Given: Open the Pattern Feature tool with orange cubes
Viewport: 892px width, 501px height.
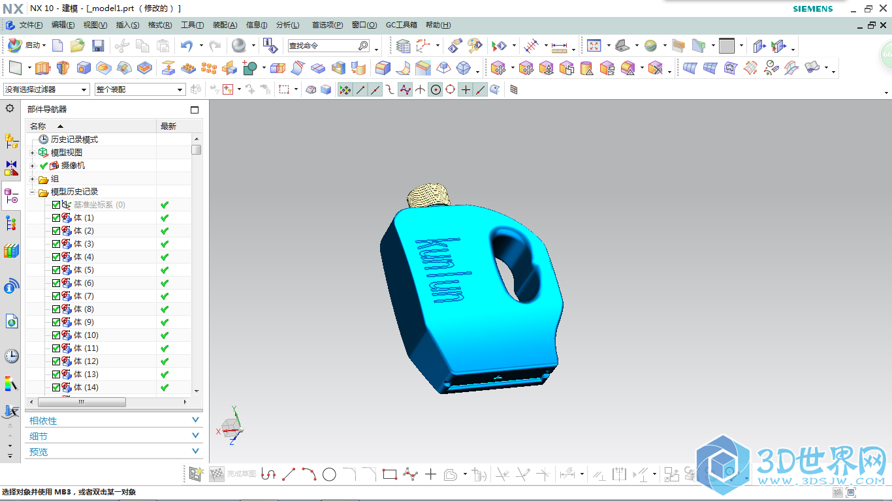Looking at the screenshot, I should coord(188,68).
